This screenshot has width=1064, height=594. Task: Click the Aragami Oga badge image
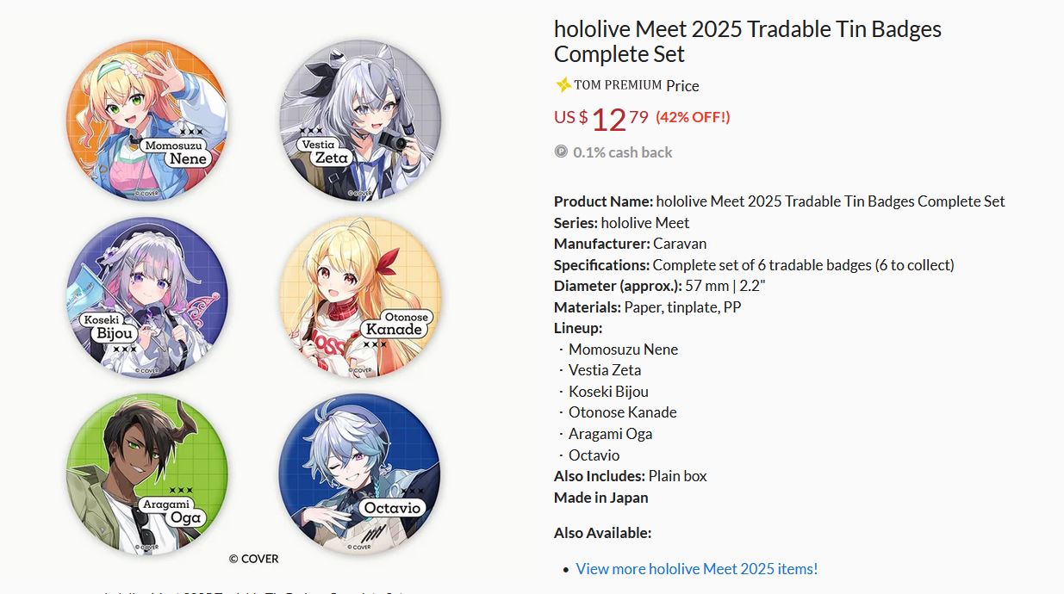147,474
